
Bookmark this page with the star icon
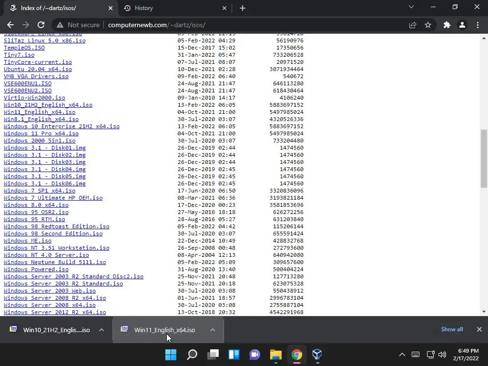pos(428,25)
